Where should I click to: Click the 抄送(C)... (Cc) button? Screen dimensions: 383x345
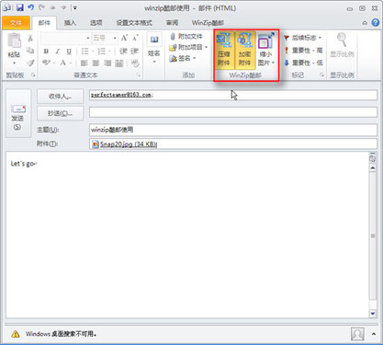tap(61, 113)
